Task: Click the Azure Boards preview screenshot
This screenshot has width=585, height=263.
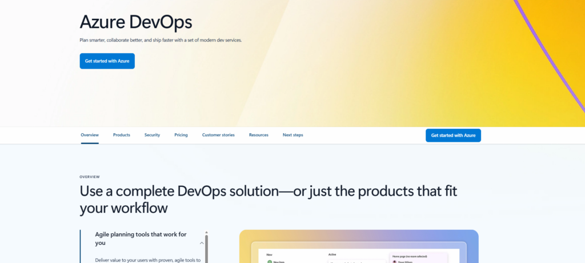Action: [358, 246]
